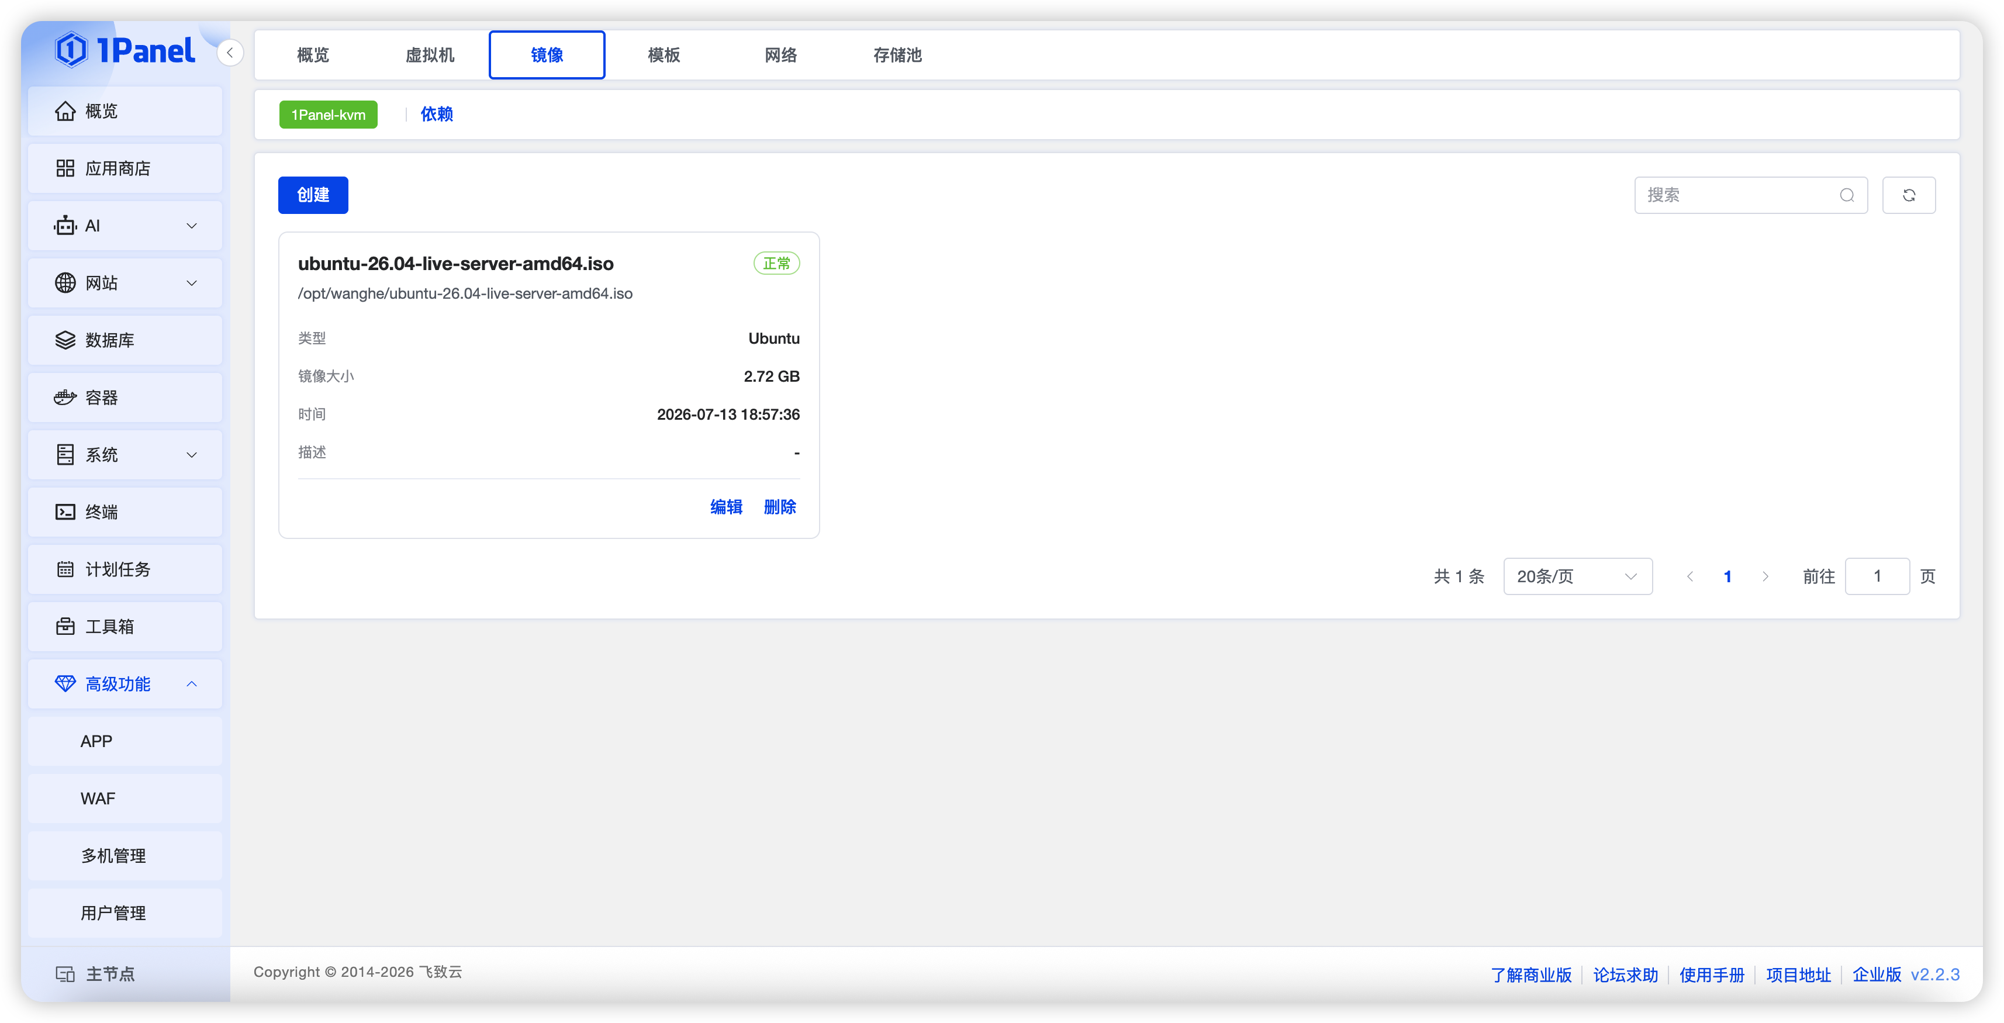Open the 计划任务 calendar icon

tap(65, 569)
